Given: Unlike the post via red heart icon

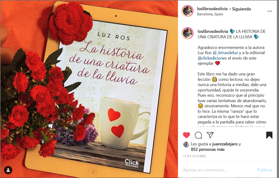Looking at the screenshot, I should [186, 135].
